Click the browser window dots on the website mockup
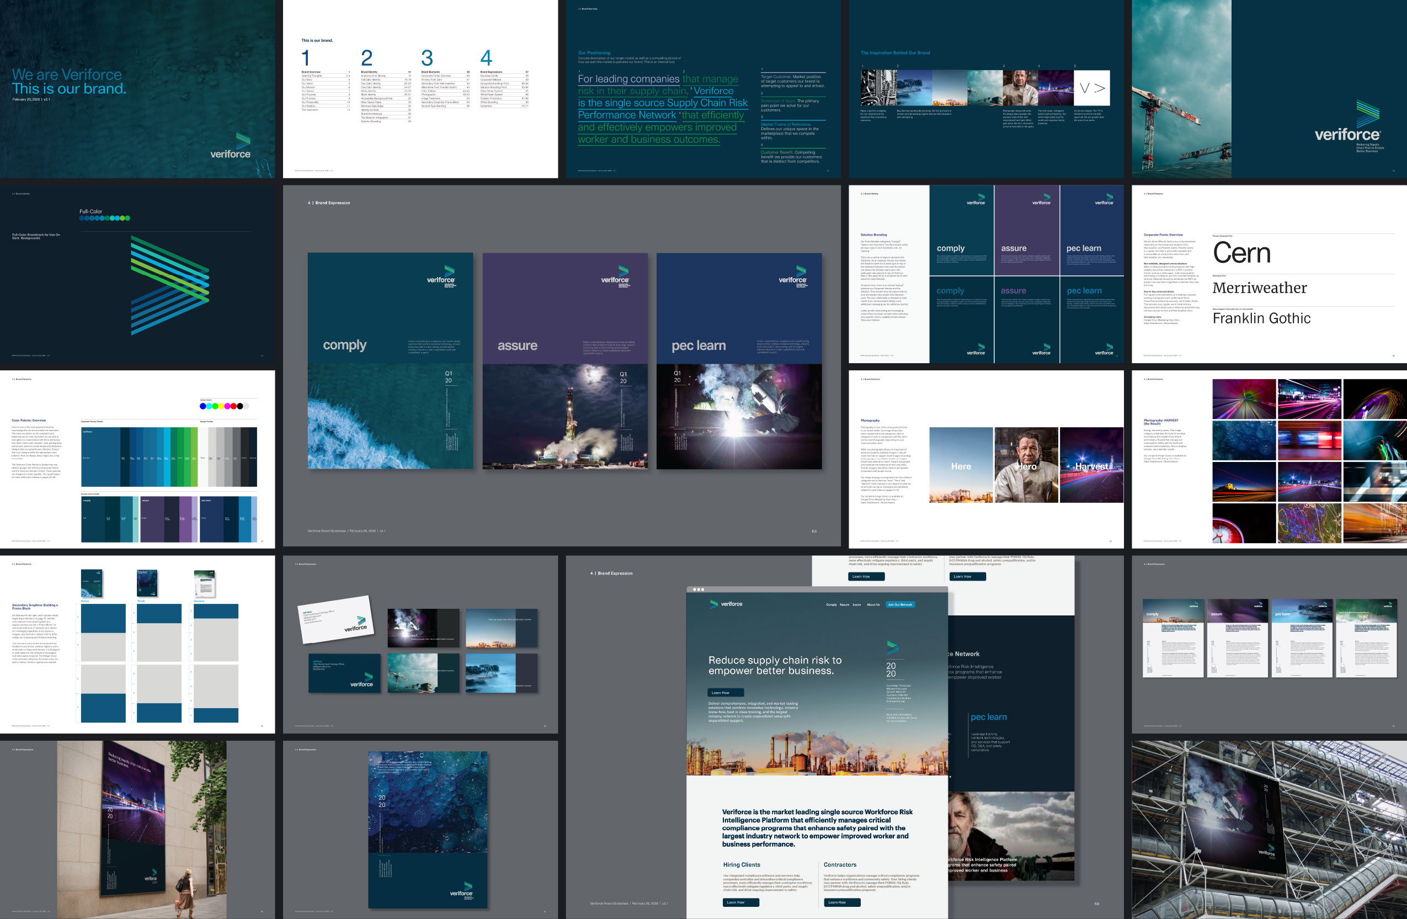Image resolution: width=1407 pixels, height=919 pixels. [698, 589]
